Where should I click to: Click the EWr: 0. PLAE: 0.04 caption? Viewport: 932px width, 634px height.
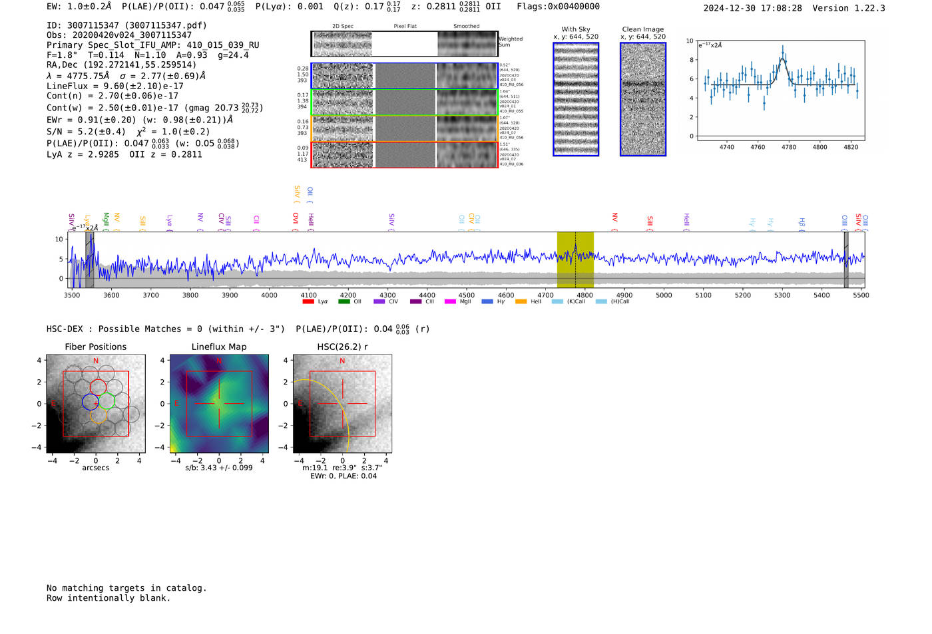click(344, 476)
